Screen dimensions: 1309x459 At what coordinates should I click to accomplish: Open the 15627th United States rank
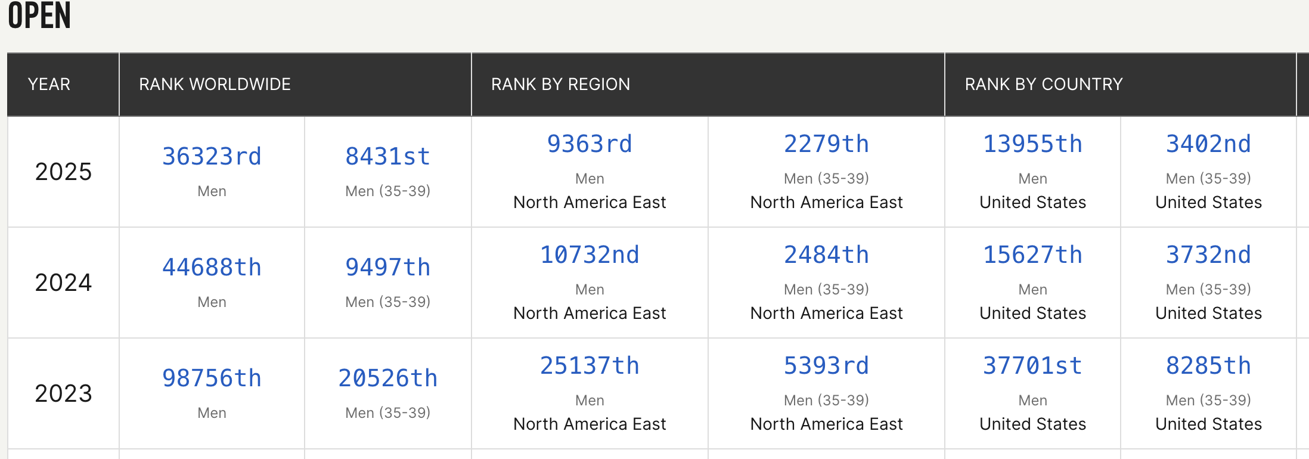tap(1032, 255)
